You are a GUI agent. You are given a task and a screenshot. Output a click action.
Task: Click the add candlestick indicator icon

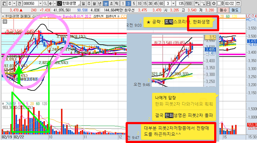click(197, 4)
